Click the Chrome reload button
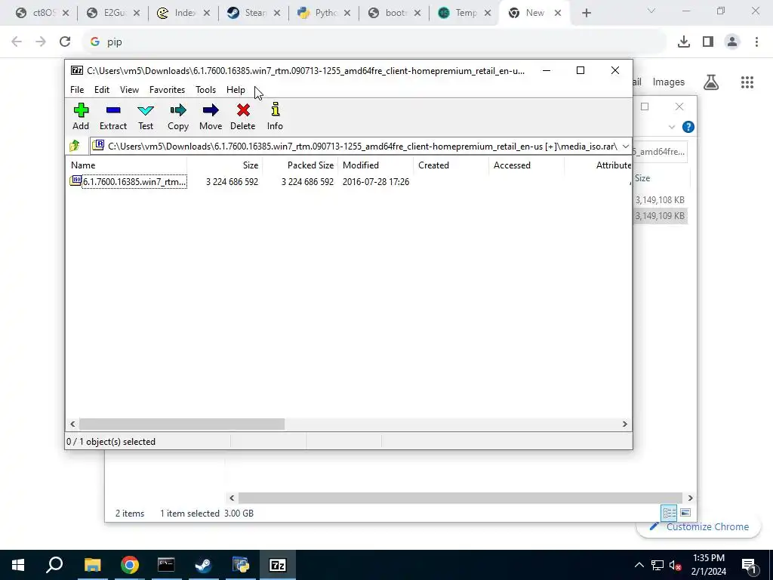The height and width of the screenshot is (580, 773). click(x=65, y=42)
